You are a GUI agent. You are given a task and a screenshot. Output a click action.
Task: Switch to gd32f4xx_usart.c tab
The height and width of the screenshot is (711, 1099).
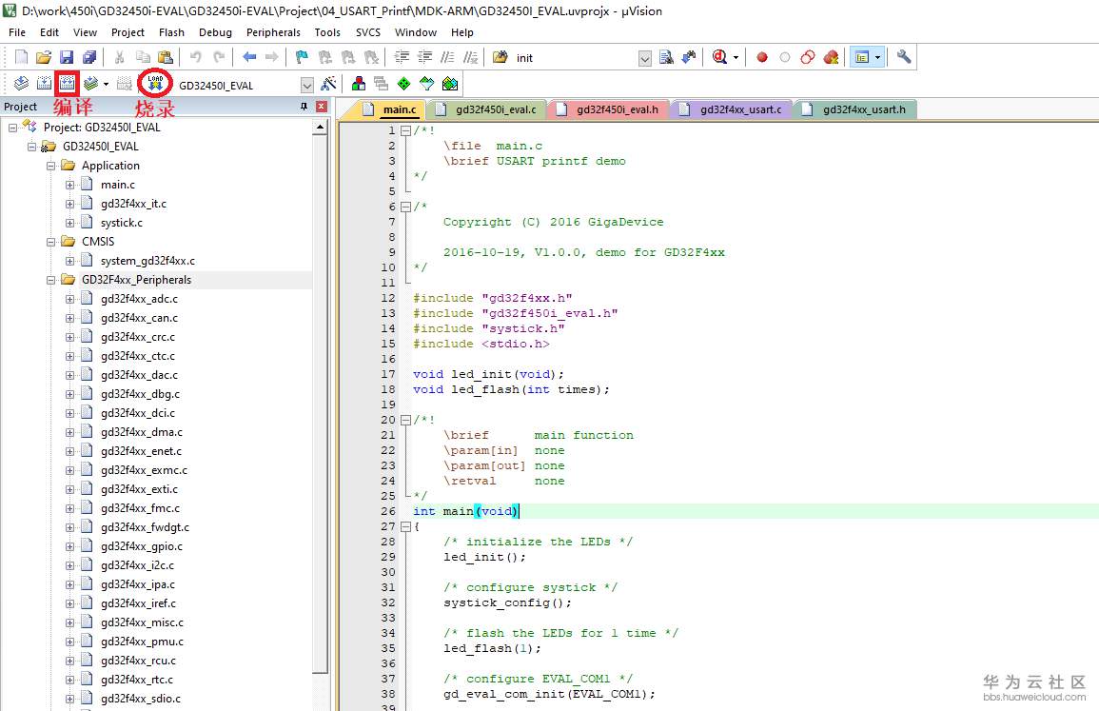[x=739, y=109]
